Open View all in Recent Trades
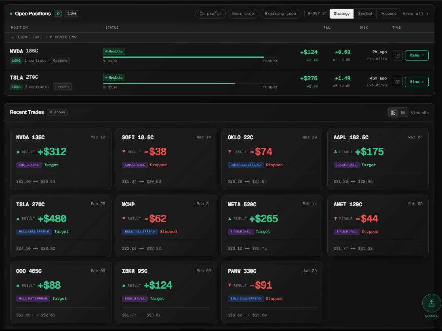The width and height of the screenshot is (442, 331). pyautogui.click(x=420, y=113)
